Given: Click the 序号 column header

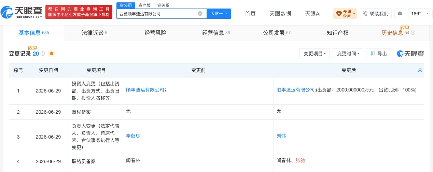Looking at the screenshot, I should pos(18,70).
